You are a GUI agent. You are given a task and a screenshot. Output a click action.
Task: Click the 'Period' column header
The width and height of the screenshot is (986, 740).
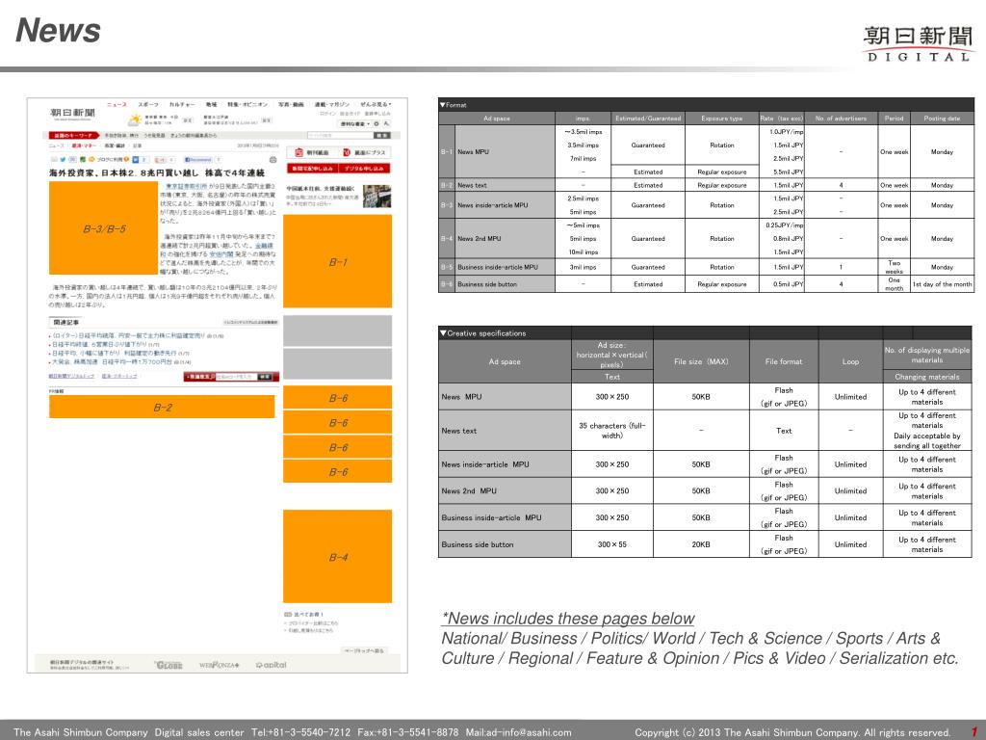[894, 119]
